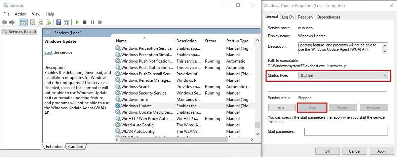Viewport: 397px width, 157px height.
Task: Open Properties via the toolbar icon
Action: point(33,22)
